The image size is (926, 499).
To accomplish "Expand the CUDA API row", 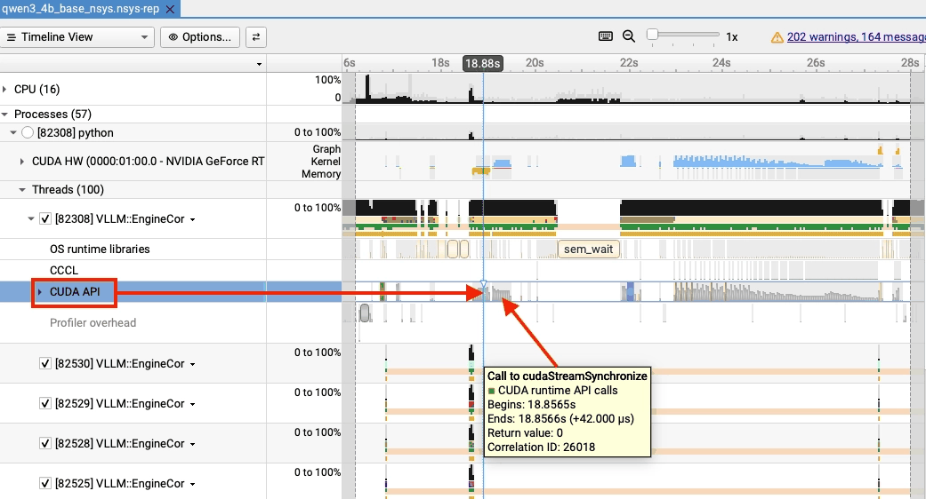I will click(39, 292).
